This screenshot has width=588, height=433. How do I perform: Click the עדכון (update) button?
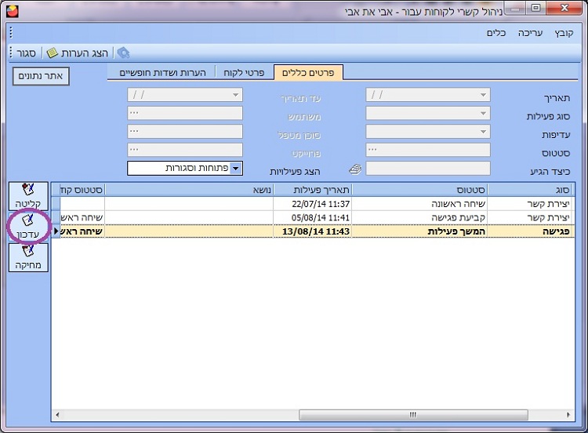(28, 227)
